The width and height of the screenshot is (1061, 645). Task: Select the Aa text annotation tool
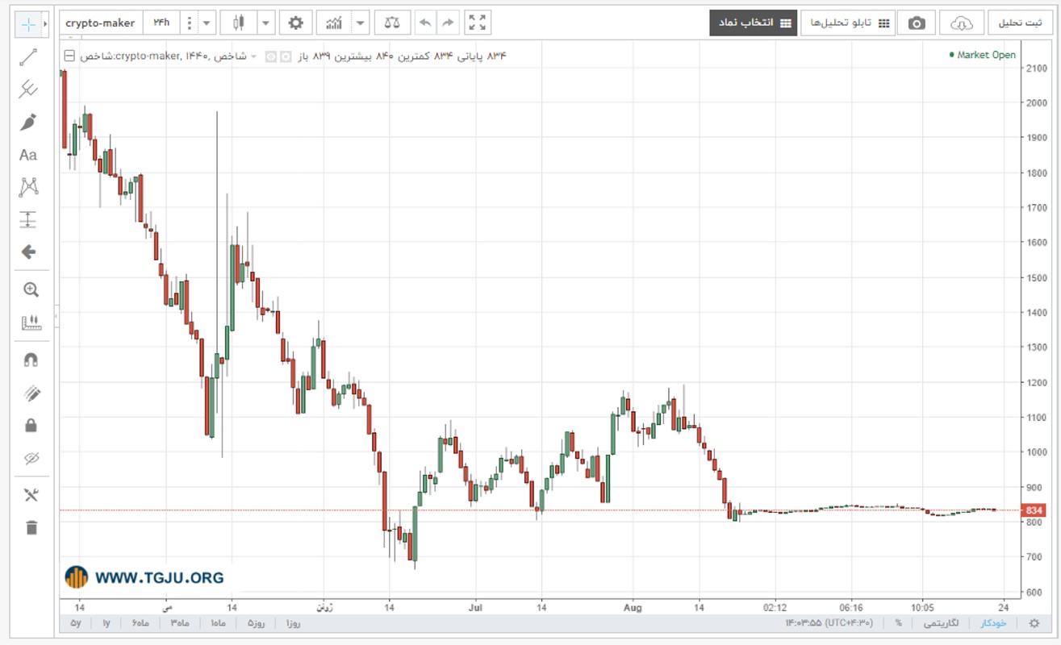tap(28, 155)
